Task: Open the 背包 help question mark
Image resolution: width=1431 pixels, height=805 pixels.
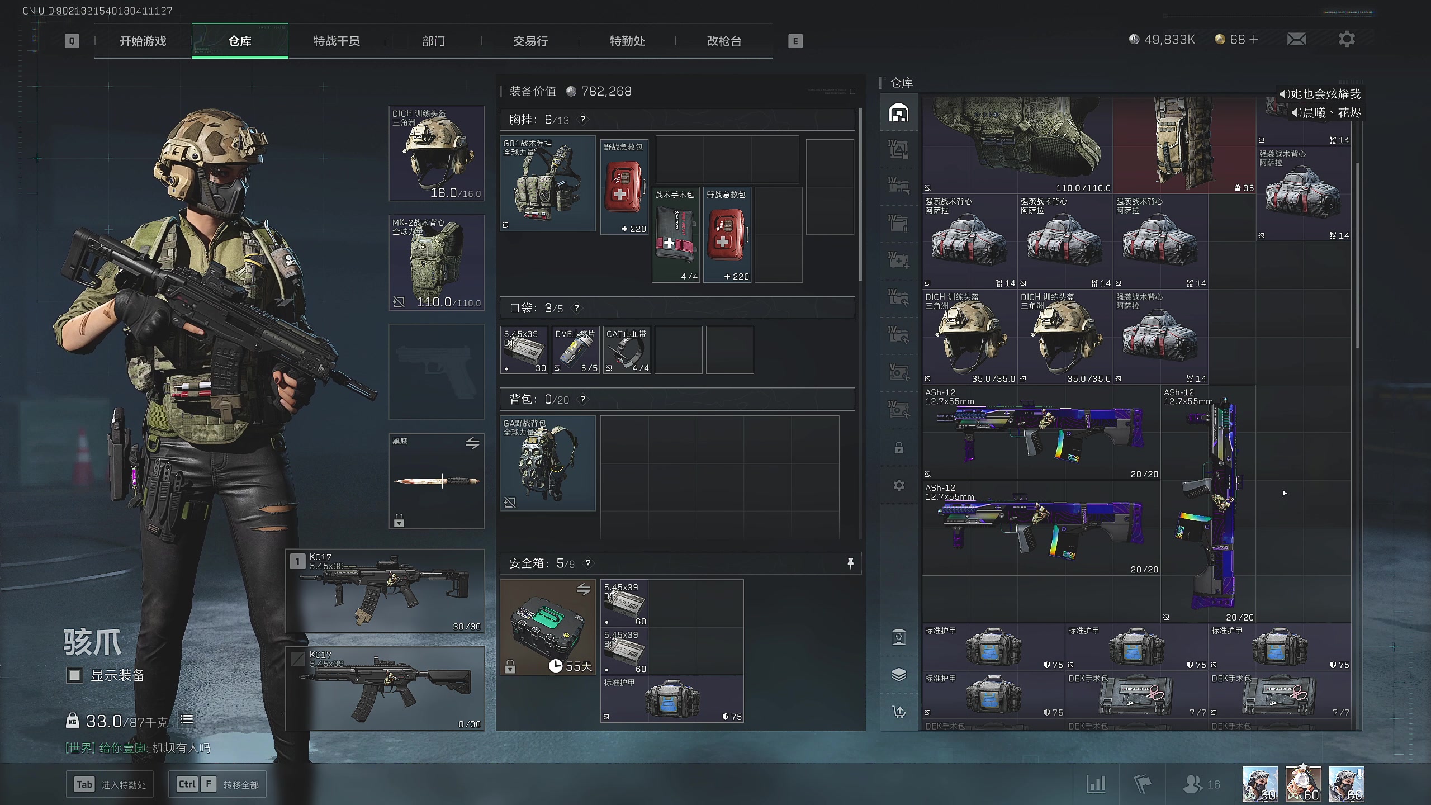Action: (582, 399)
